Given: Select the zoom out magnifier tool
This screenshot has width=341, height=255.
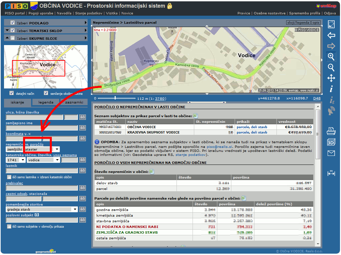Looking at the screenshot, I should (x=331, y=67).
